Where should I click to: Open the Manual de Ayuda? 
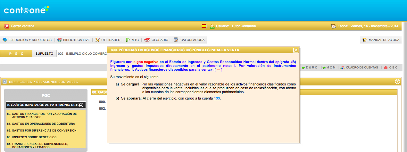coord(384,40)
